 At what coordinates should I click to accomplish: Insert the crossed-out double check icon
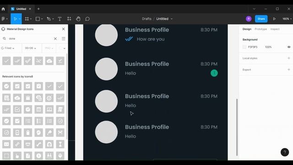pyautogui.click(x=38, y=61)
